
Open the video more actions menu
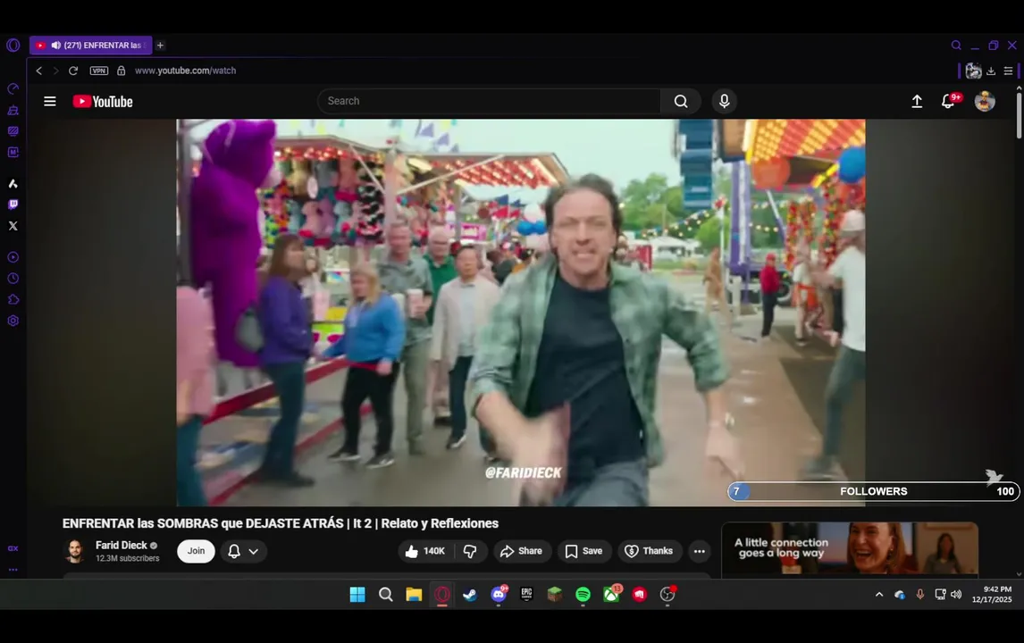pos(700,551)
